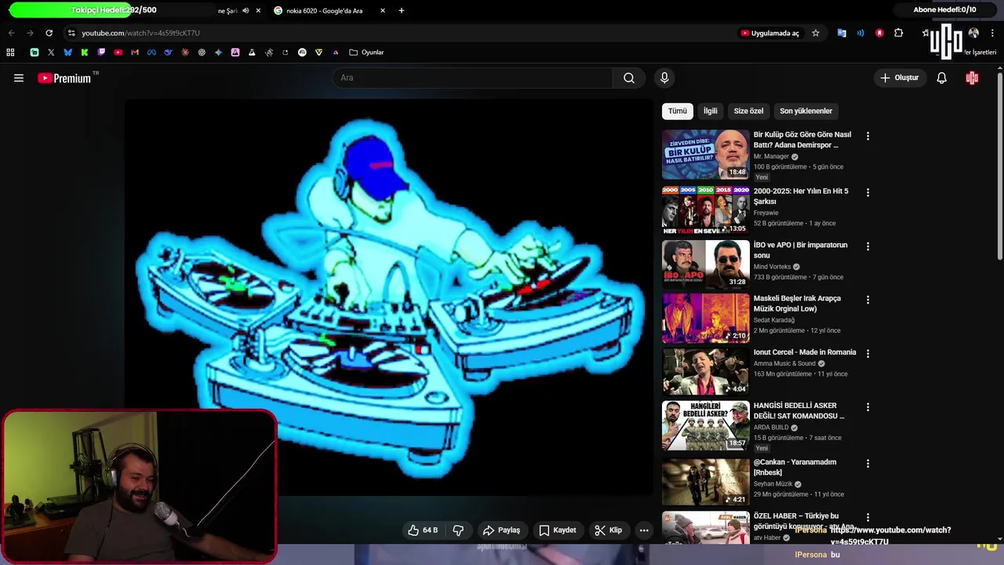The width and height of the screenshot is (1004, 565).
Task: Click the Sedat Karadağ channel name
Action: [774, 320]
